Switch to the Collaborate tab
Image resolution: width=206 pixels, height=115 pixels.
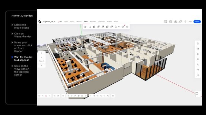pos(101,22)
